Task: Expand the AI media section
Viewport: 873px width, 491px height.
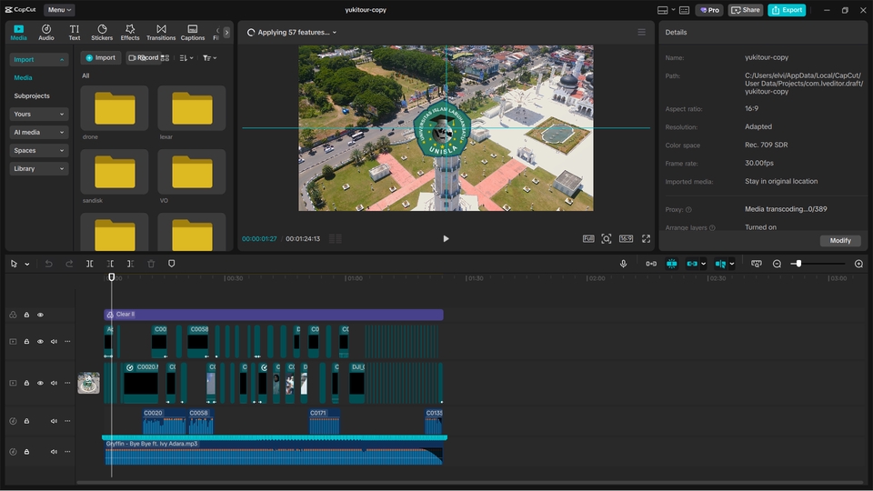Action: (x=38, y=133)
